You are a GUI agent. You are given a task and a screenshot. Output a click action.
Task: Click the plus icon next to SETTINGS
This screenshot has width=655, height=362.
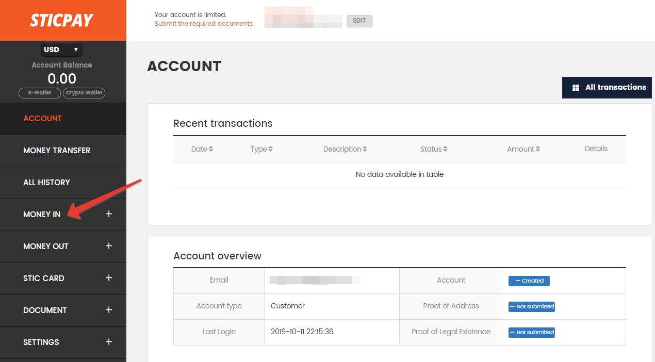point(109,342)
